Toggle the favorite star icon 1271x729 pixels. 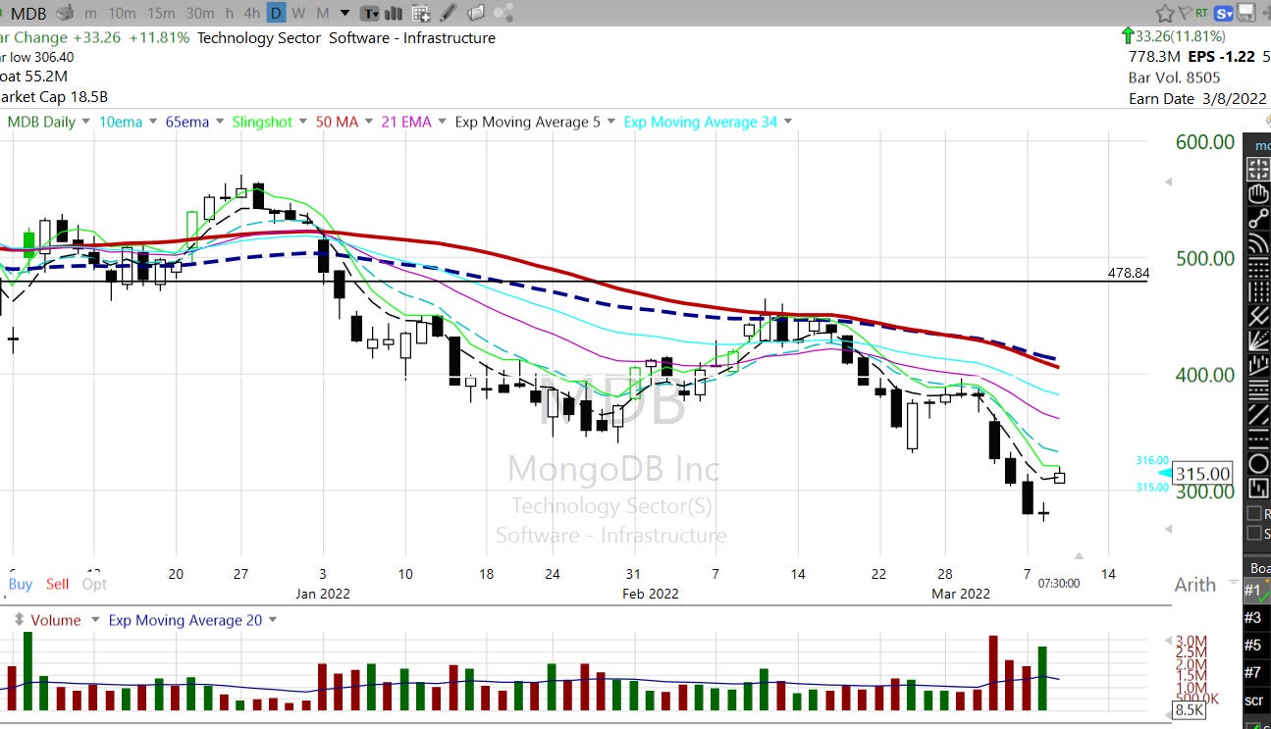[x=1165, y=14]
